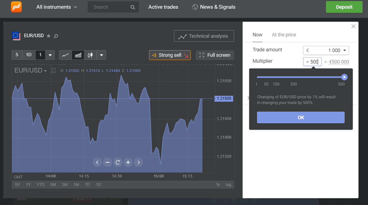The height and width of the screenshot is (205, 368).
Task: Zoom in the chart with plus icon
Action: click(x=128, y=162)
